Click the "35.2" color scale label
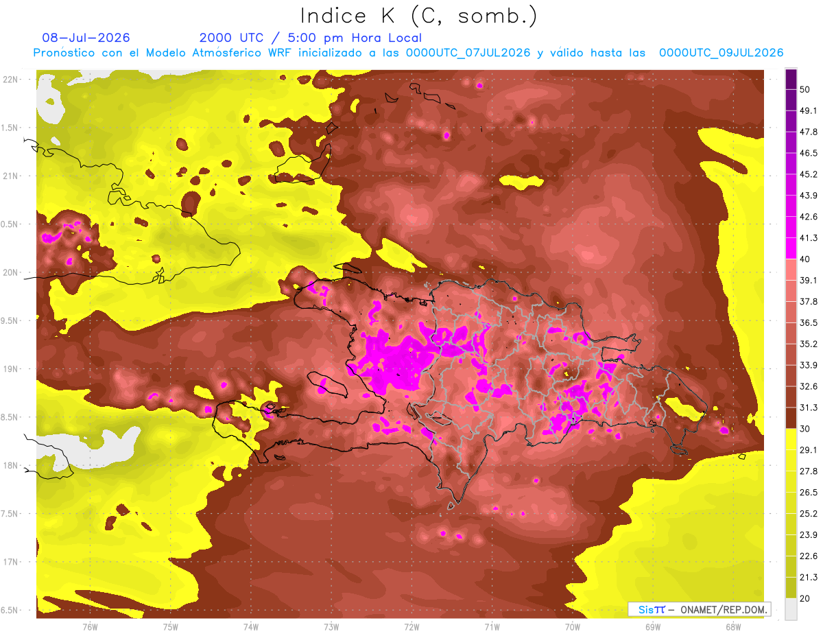 809,344
